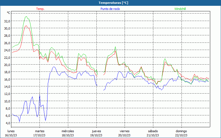Click the 30,0 y-axis value

pyautogui.click(x=7, y=28)
